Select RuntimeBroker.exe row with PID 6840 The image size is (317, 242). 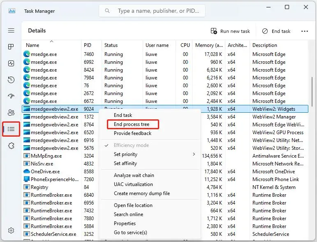click(x=165, y=195)
